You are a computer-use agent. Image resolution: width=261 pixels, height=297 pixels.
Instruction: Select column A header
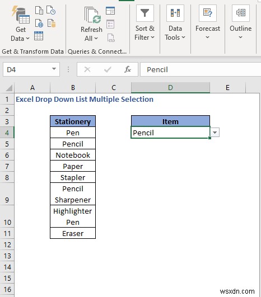tap(32, 88)
